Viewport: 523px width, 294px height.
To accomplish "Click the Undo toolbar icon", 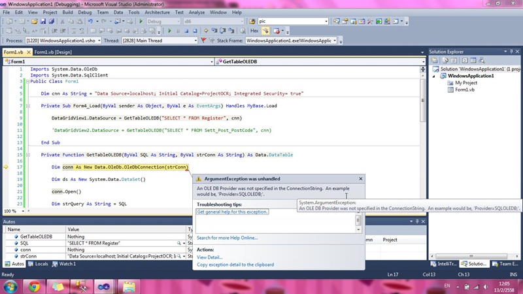I will tap(90, 22).
